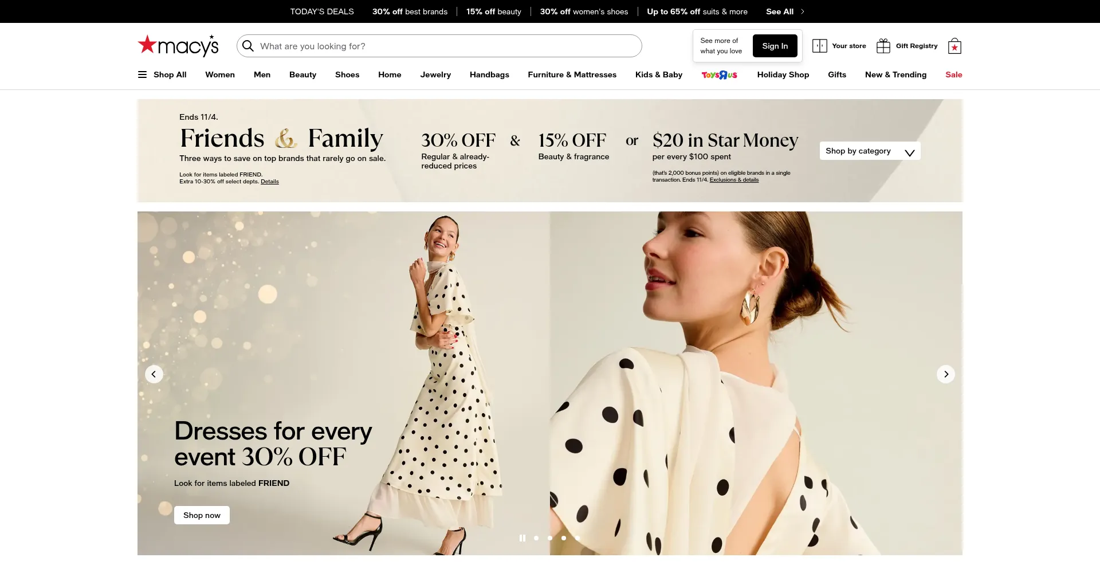Open the Shop All hamburger menu
The width and height of the screenshot is (1100, 569).
143,74
